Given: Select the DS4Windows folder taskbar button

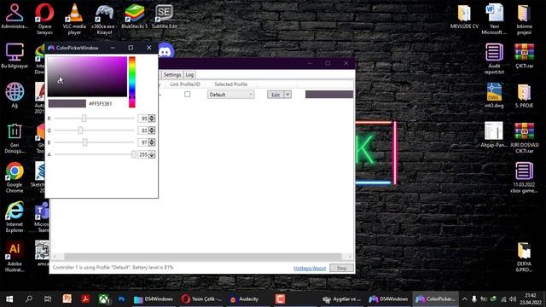Looking at the screenshot, I should click(154, 299).
